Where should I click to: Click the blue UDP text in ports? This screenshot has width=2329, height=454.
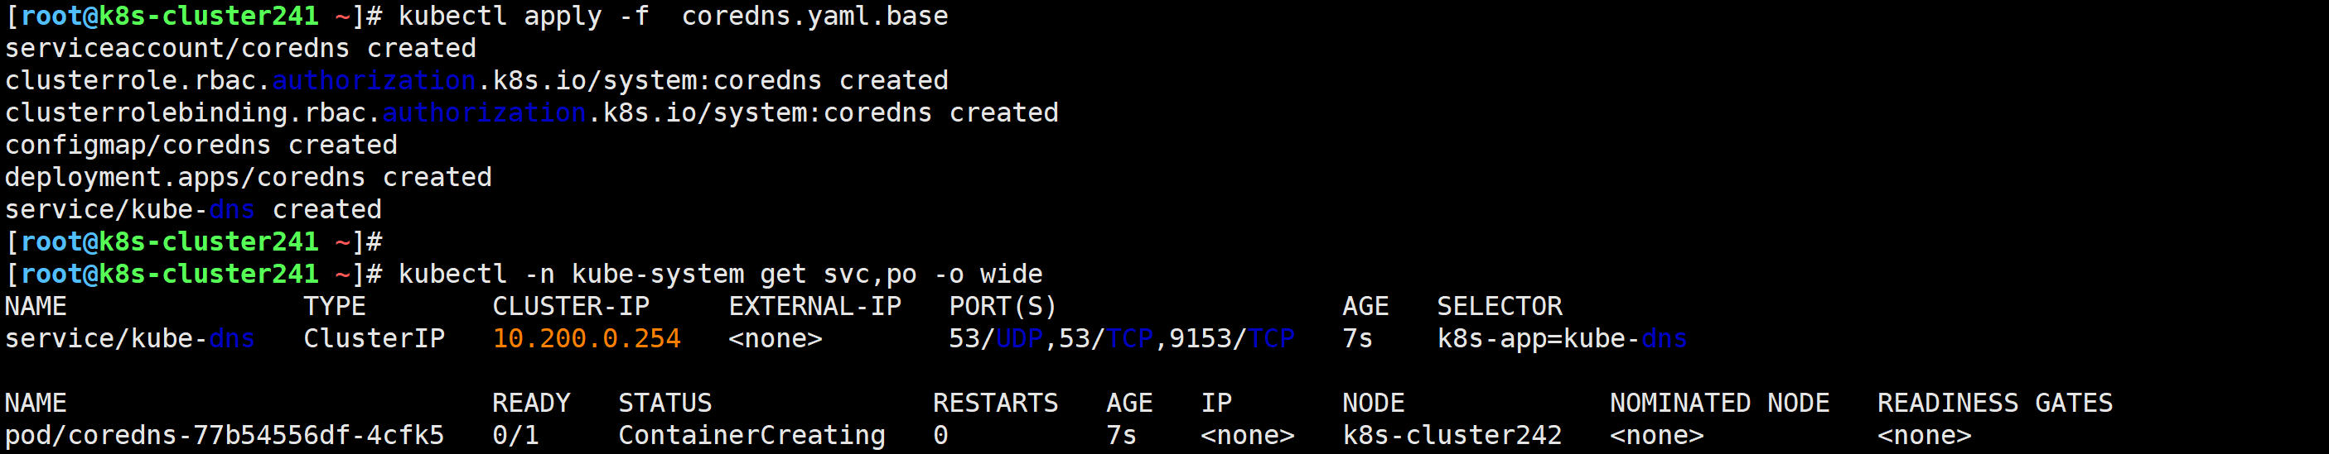(x=1019, y=338)
